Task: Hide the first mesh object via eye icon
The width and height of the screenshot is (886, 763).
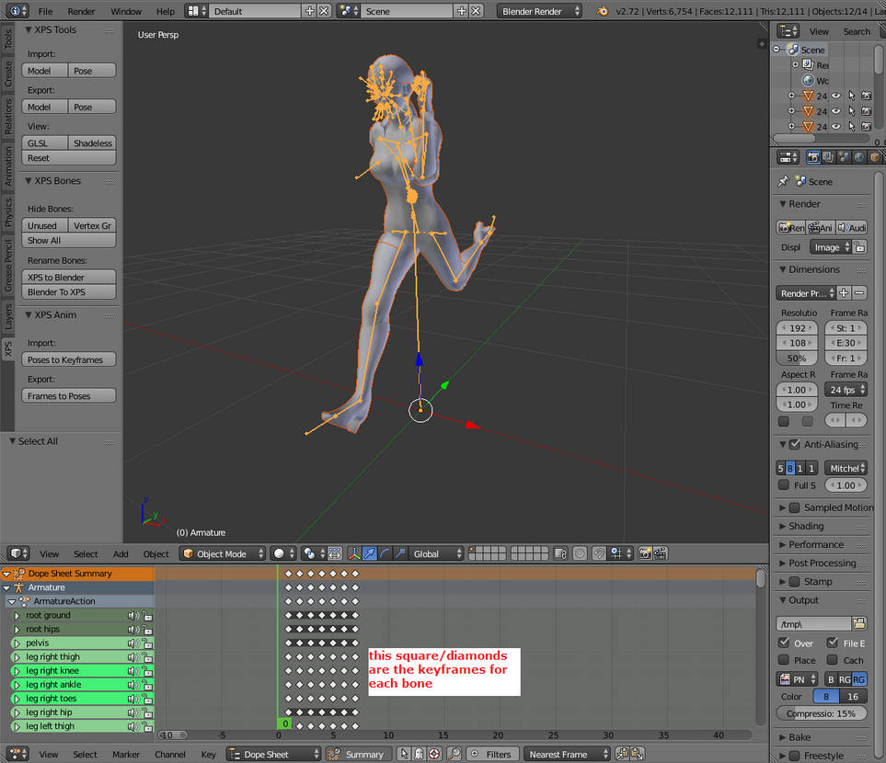Action: coord(836,96)
